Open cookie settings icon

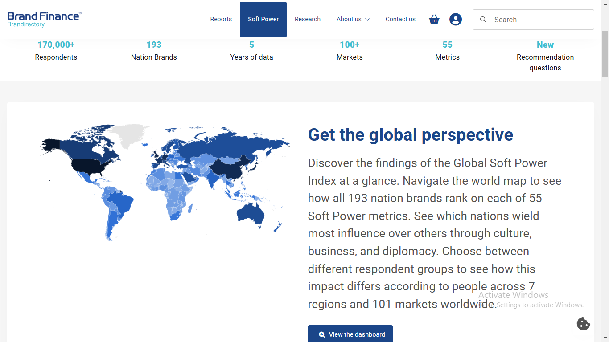click(x=583, y=324)
